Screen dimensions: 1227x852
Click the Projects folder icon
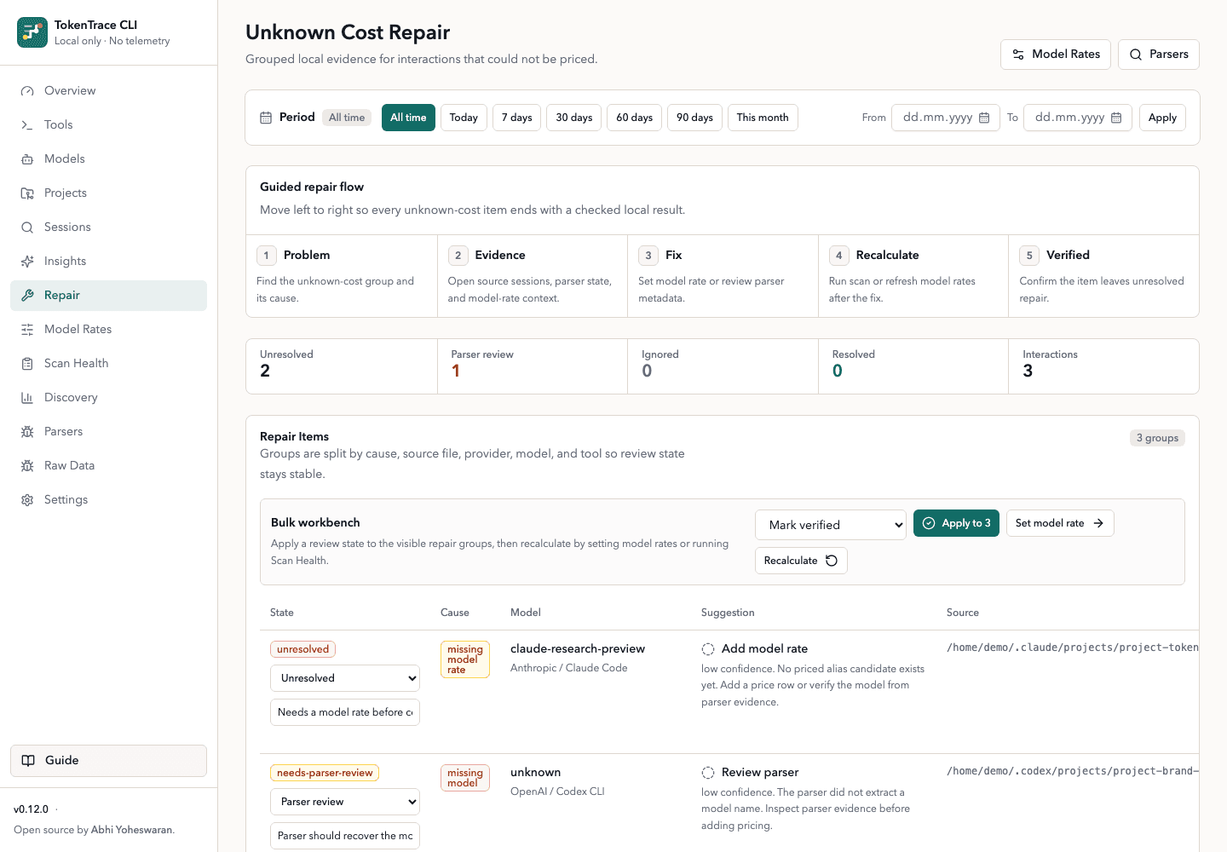27,193
